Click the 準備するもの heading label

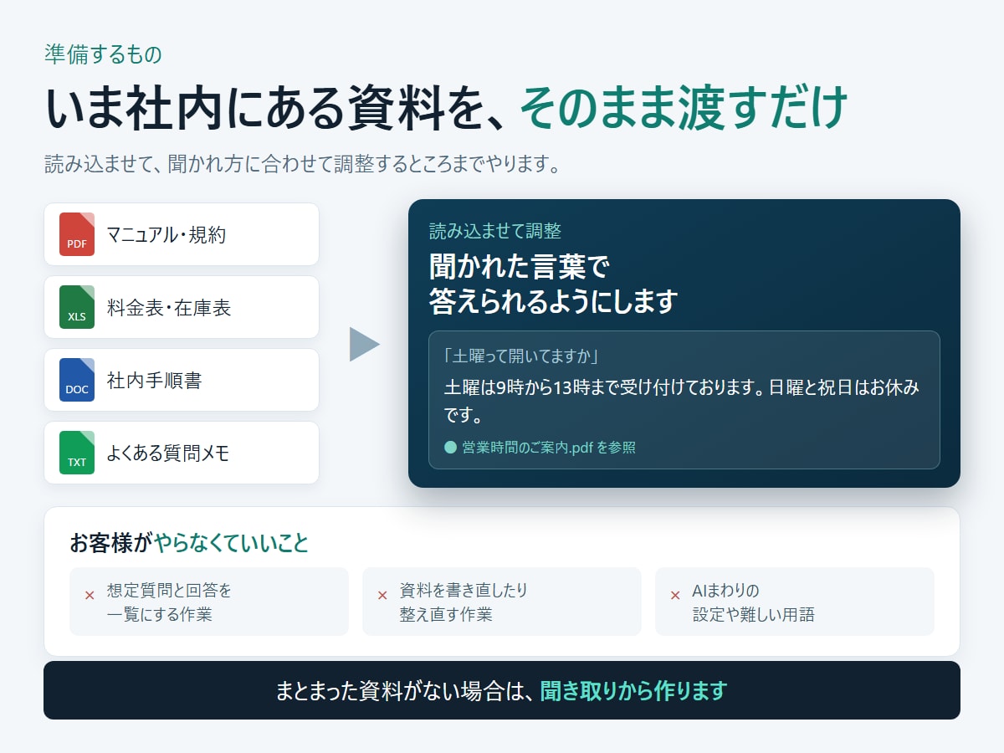pyautogui.click(x=103, y=54)
